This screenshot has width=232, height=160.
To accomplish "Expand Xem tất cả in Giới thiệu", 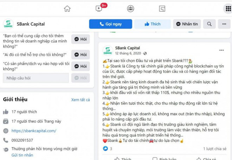I will [80, 100].
